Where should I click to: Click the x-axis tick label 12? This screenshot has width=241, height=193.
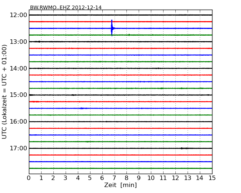pyautogui.click(x=175, y=178)
